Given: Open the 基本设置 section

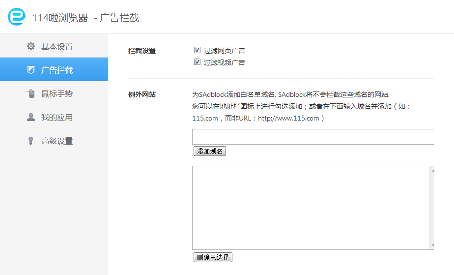Looking at the screenshot, I should [54, 46].
